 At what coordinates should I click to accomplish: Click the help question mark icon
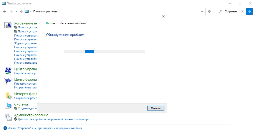5,128
